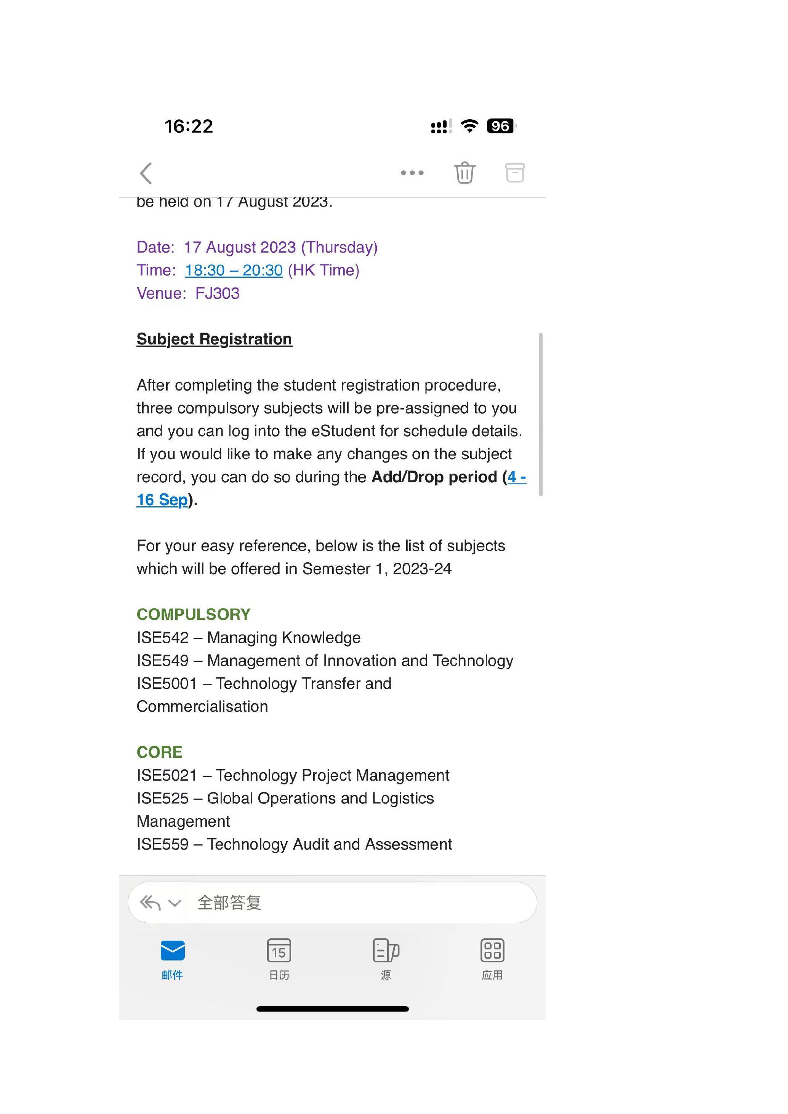Delete this email with the trash icon

464,173
